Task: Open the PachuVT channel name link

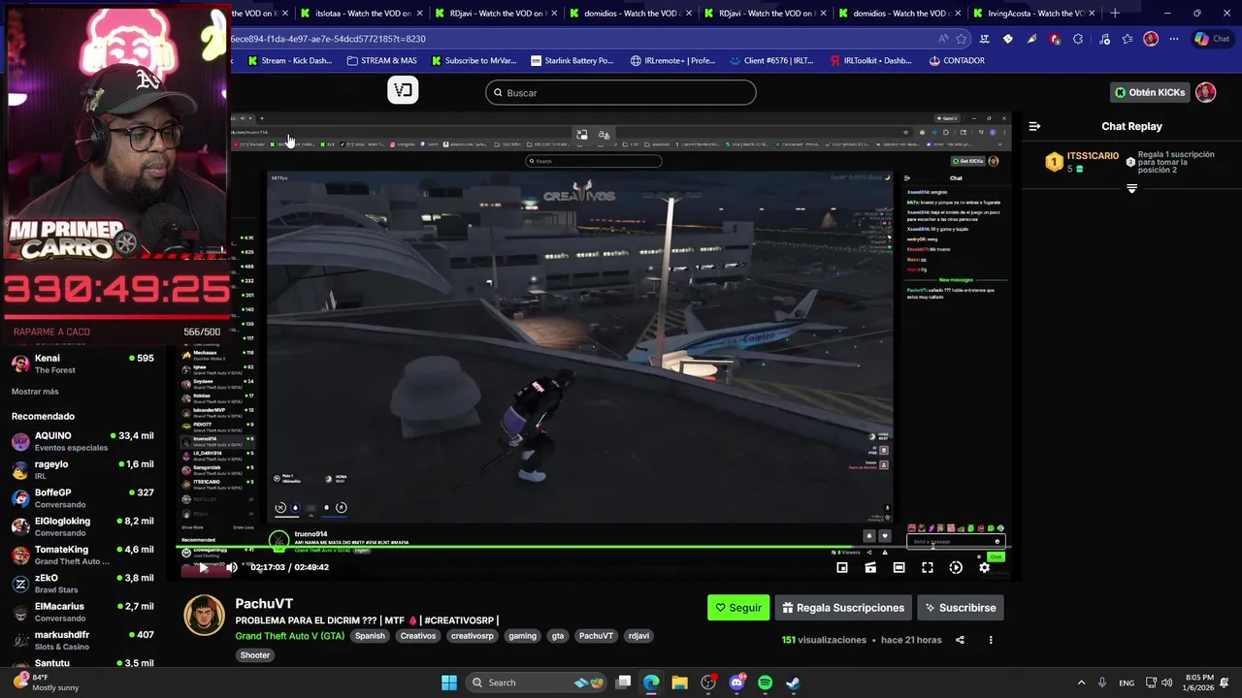Action: (264, 604)
